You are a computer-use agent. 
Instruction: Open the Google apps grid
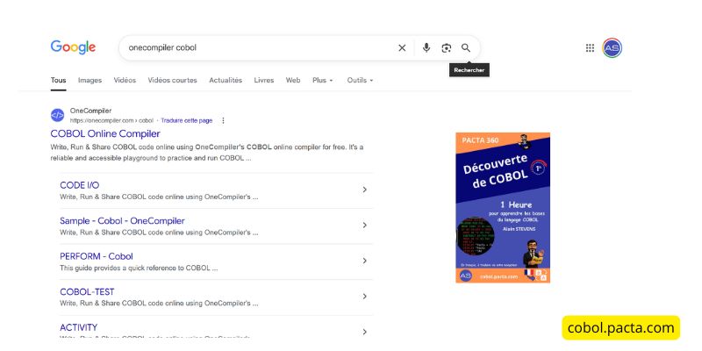point(590,48)
